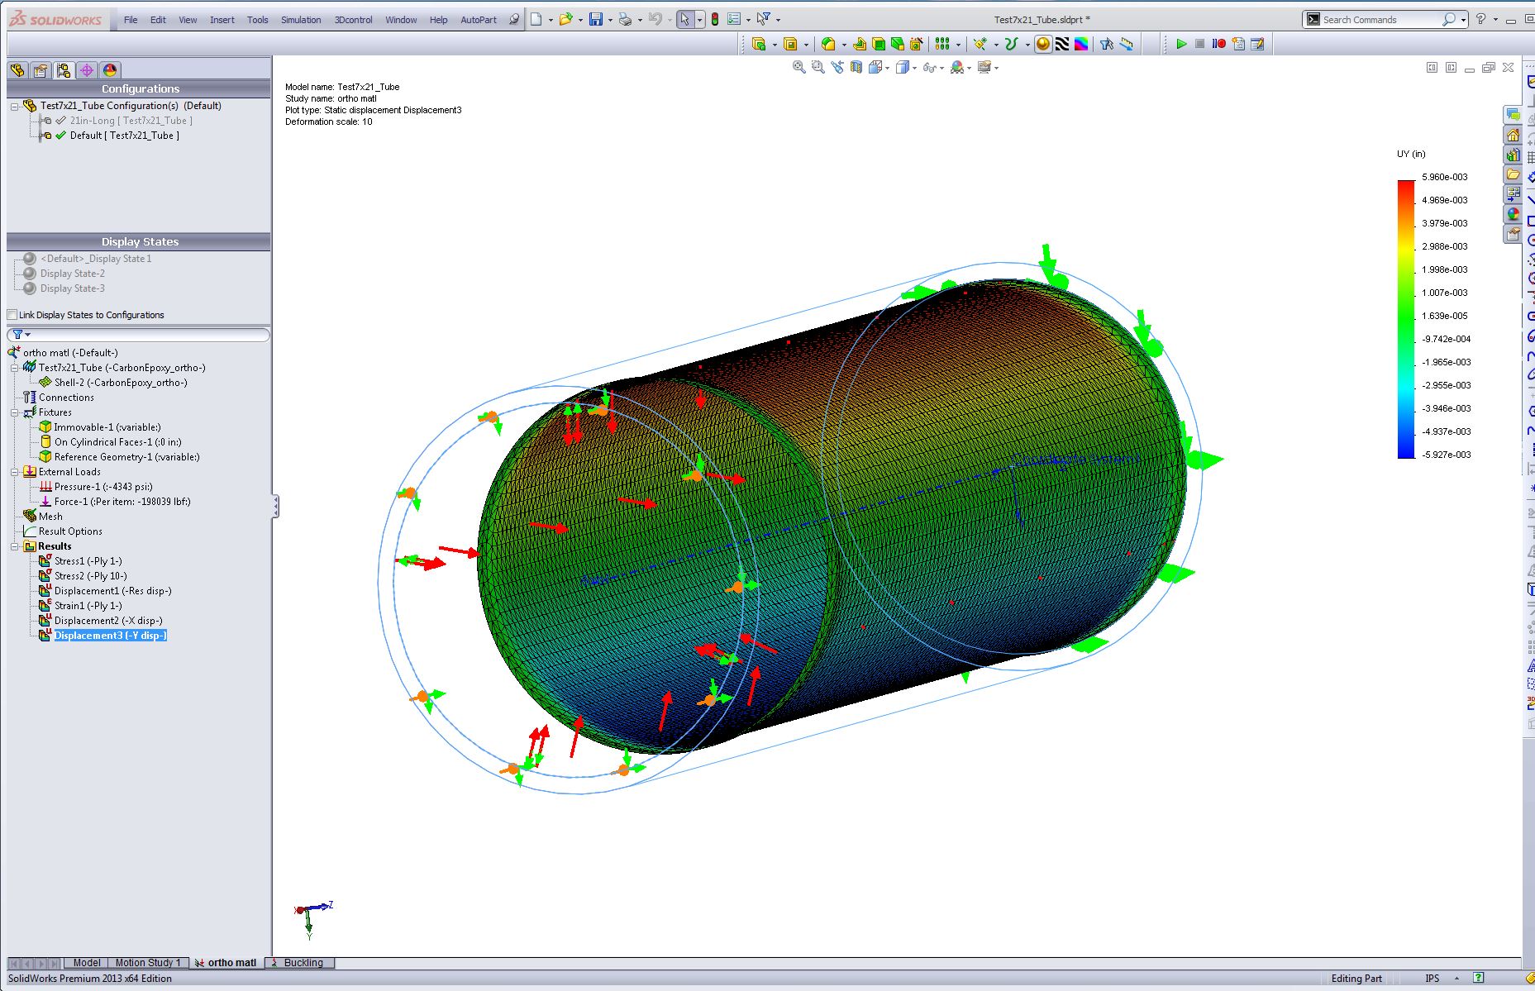The width and height of the screenshot is (1535, 991).
Task: Click the Zoom to Fit magnifier icon
Action: 798,68
